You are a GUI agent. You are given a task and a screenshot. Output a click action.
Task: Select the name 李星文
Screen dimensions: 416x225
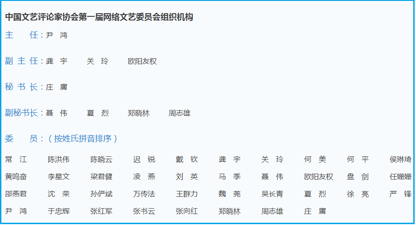pos(59,177)
